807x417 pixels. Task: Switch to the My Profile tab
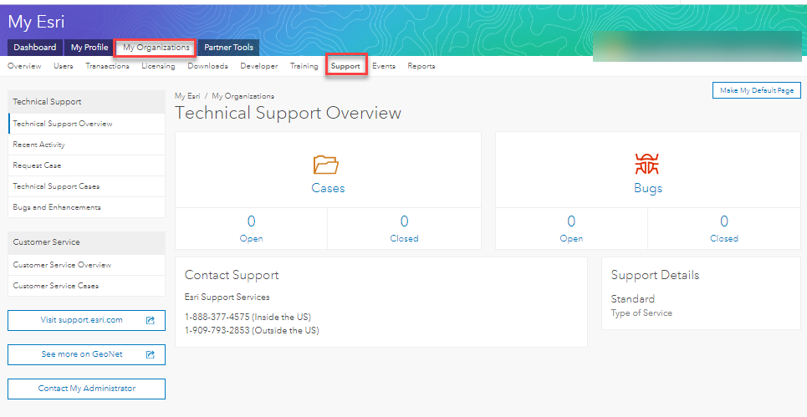[x=89, y=48]
